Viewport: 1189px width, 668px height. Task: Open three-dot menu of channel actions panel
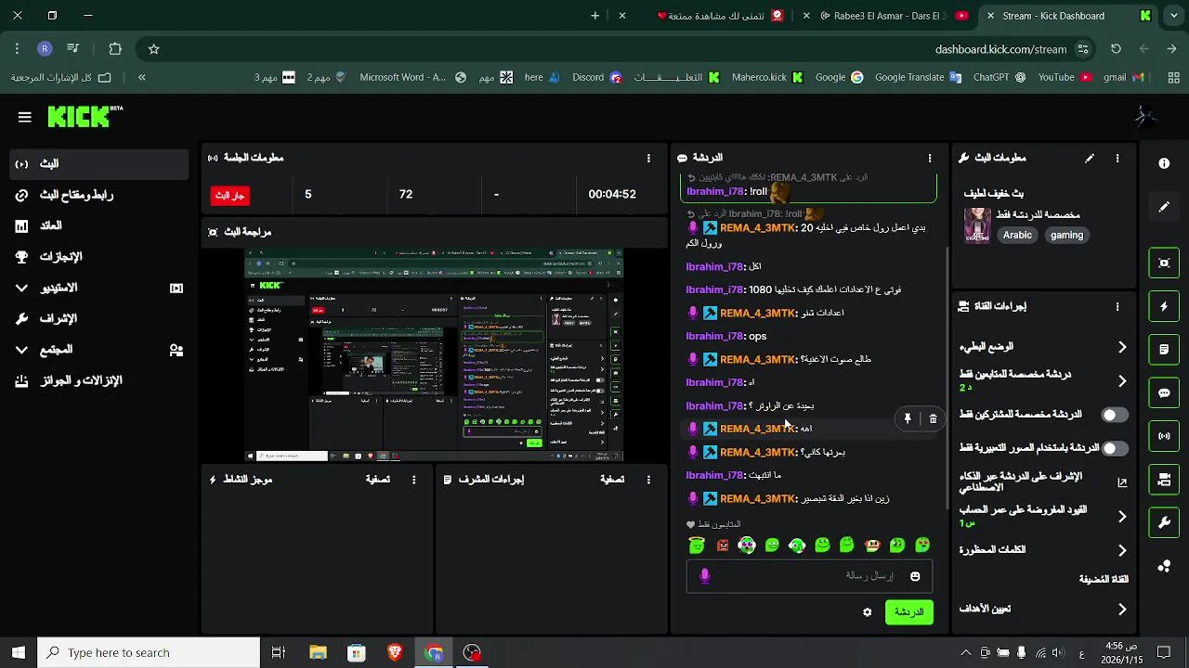1117,306
